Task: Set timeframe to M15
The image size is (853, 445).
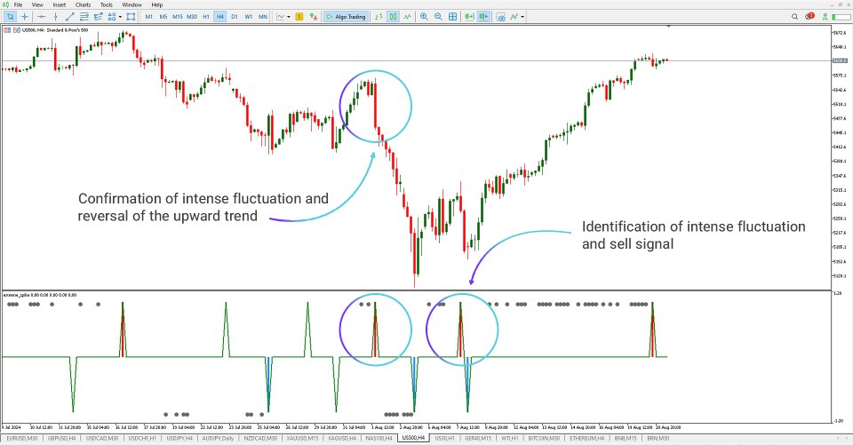Action: (178, 17)
